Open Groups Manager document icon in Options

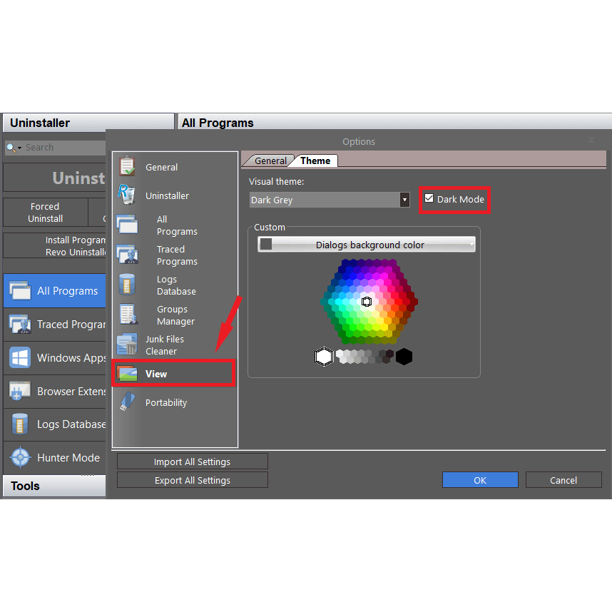pyautogui.click(x=128, y=315)
